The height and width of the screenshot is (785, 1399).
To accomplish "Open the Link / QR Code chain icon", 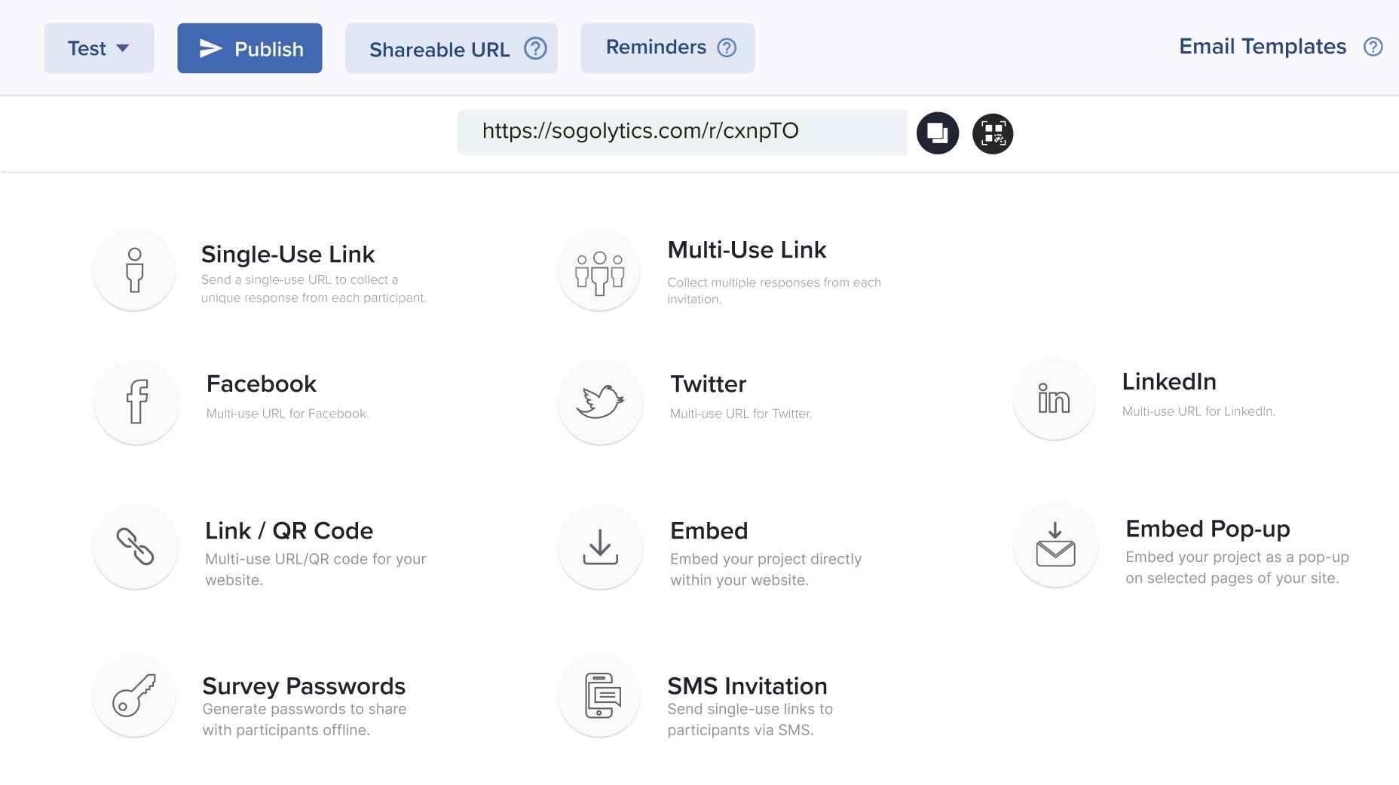I will tap(135, 546).
